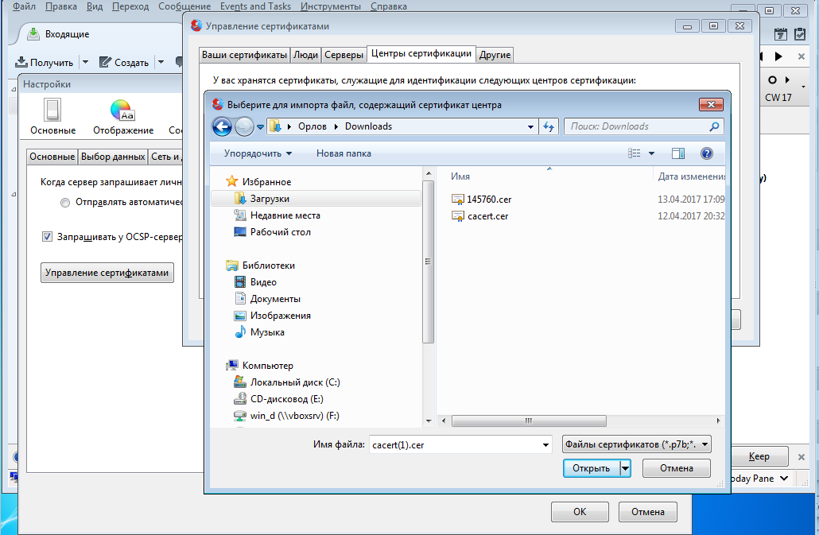Switch to Другие tab
Viewport: 819px width, 535px height.
click(x=495, y=55)
